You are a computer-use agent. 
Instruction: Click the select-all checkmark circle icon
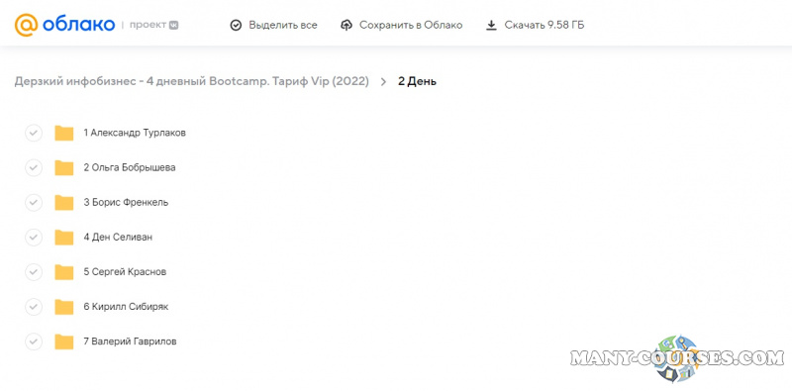[x=236, y=26]
